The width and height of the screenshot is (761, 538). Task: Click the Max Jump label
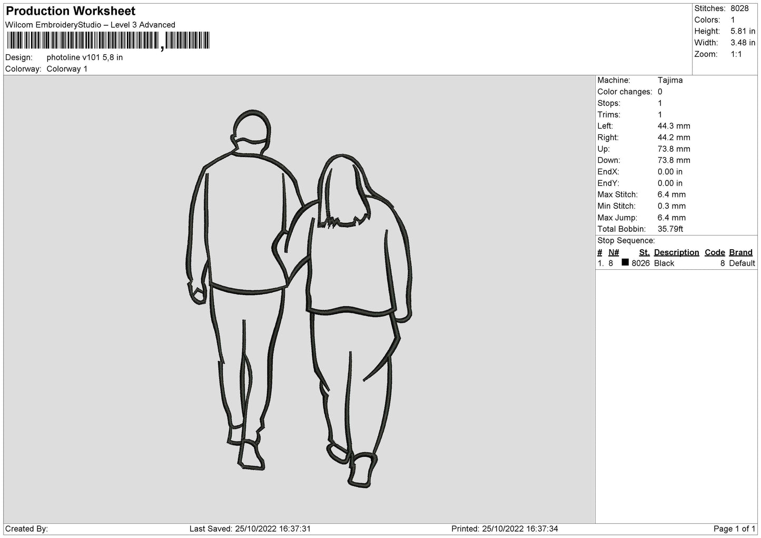617,218
